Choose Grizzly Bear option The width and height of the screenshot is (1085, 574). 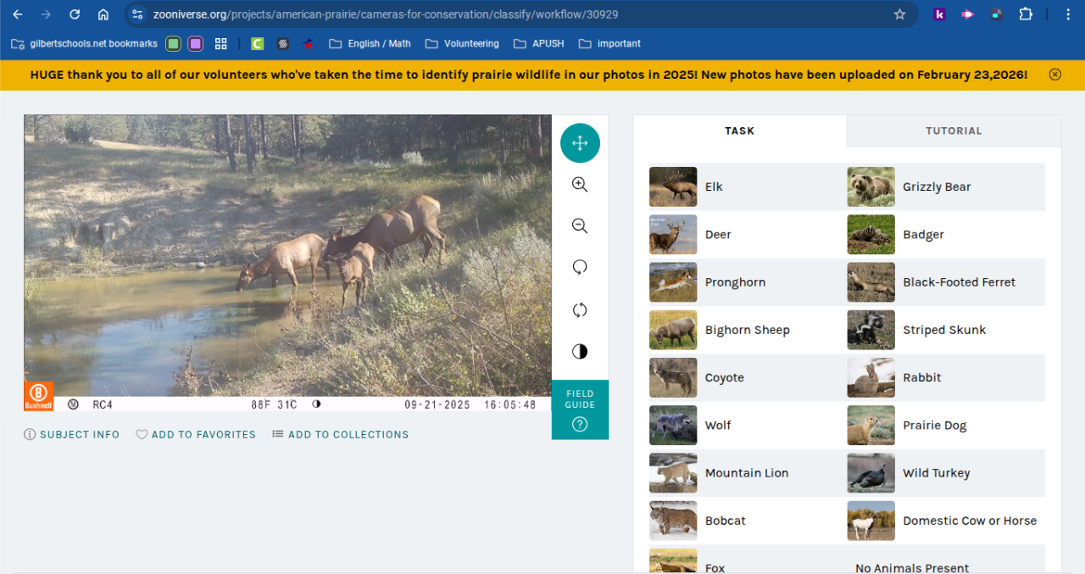tap(946, 187)
